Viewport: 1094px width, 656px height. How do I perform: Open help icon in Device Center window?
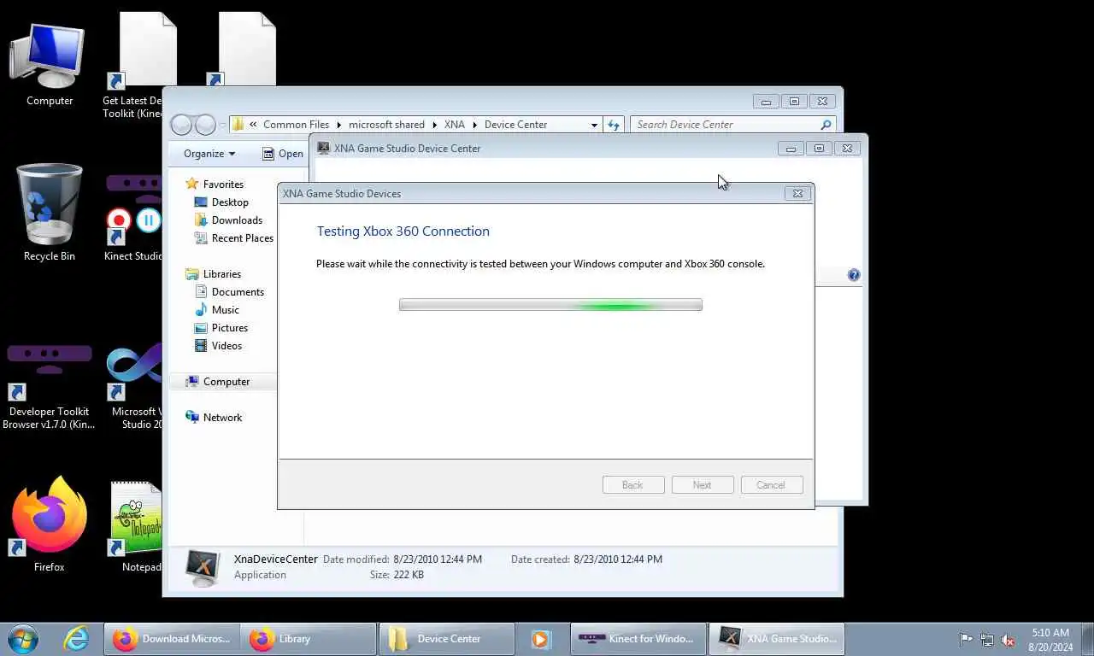[853, 275]
